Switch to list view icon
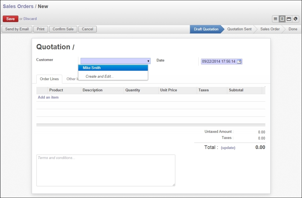Screen dimensions: 302x198 click(275, 18)
